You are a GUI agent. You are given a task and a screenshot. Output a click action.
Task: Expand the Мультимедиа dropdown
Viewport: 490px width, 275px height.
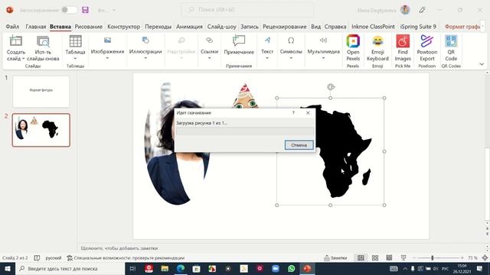[x=323, y=58]
